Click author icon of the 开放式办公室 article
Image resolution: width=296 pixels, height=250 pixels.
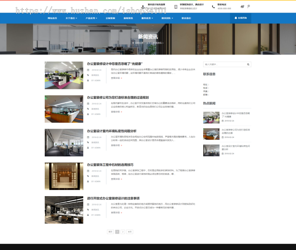pyautogui.click(x=88, y=215)
